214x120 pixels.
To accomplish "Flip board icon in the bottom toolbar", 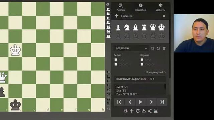I will coord(126,111).
